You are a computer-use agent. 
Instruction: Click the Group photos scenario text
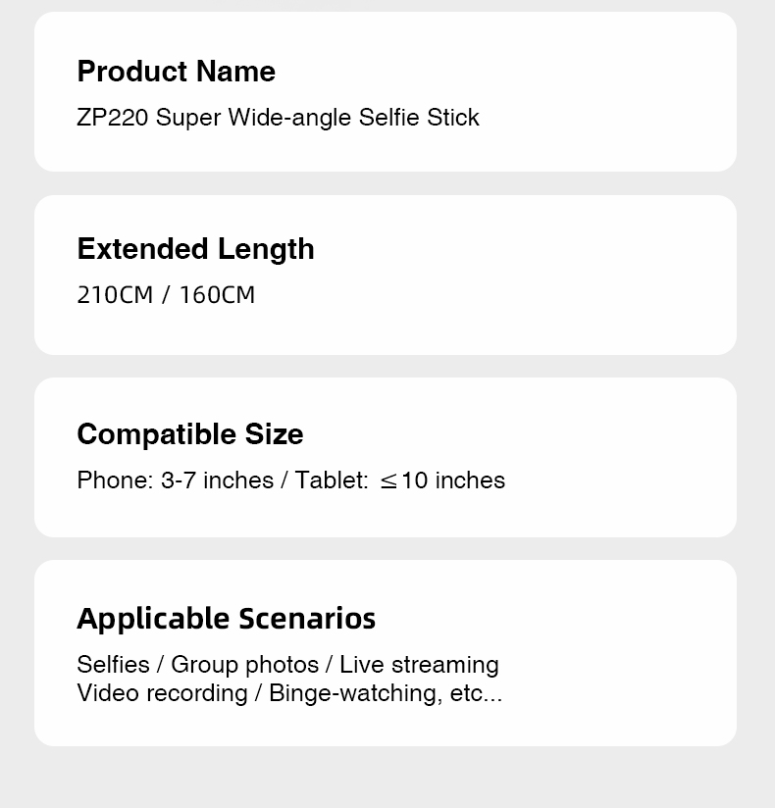244,665
